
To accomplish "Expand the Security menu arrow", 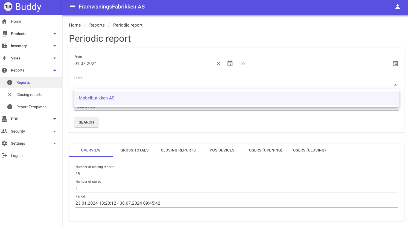I will (x=55, y=131).
